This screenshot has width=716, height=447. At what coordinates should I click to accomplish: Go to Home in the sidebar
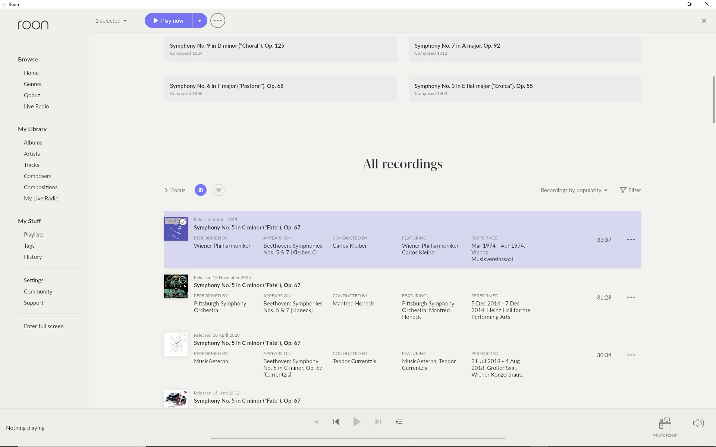[31, 73]
